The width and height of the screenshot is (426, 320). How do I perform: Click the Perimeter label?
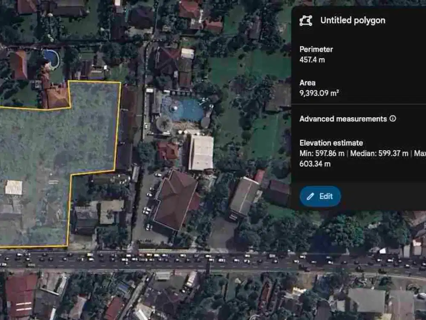point(316,49)
